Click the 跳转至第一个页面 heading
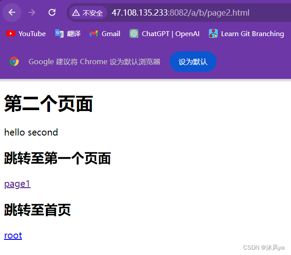Image resolution: width=291 pixels, height=255 pixels. (57, 158)
